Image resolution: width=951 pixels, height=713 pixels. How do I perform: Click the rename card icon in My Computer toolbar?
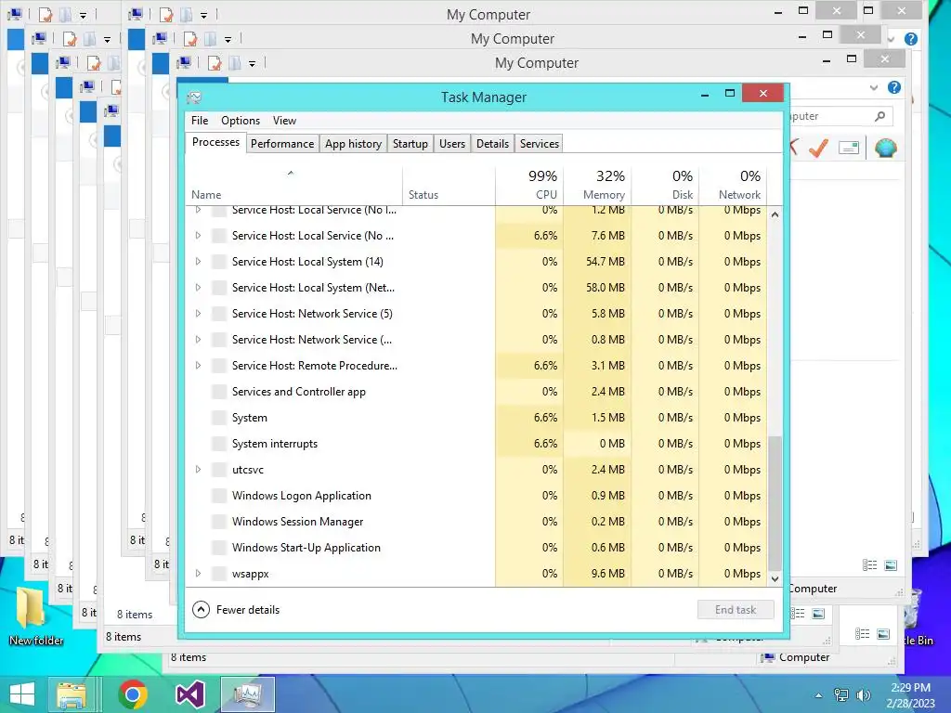click(849, 148)
